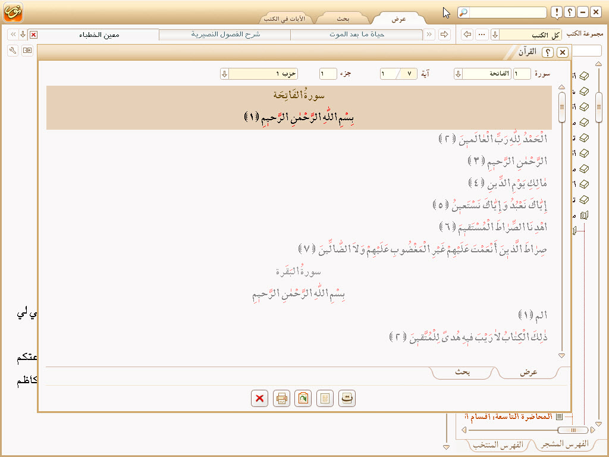Viewport: 609px width, 457px height.
Task: Open the tab list dropdown arrow near معين الخطباء
Action: point(23,35)
